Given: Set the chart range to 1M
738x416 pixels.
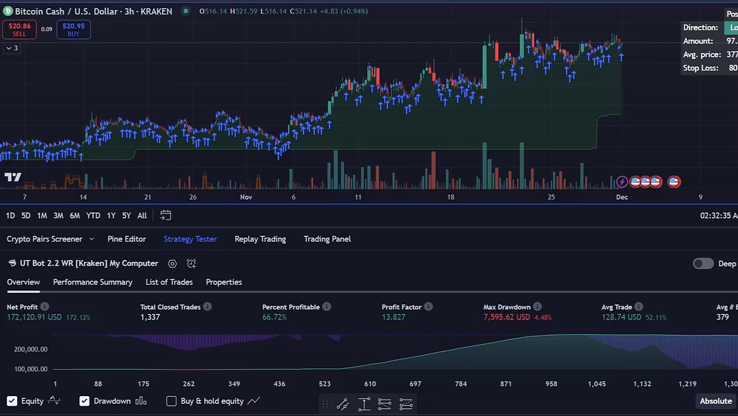Looking at the screenshot, I should (x=42, y=216).
